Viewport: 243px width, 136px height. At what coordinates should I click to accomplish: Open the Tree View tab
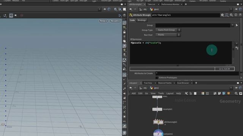pos(148,83)
